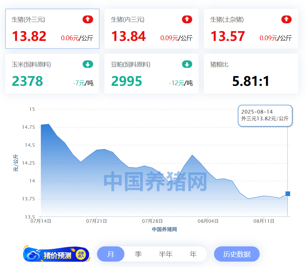Image resolution: width=306 pixels, height=267 pixels.
Task: Click the tooltip showing 2025-08-14
Action: [265, 116]
